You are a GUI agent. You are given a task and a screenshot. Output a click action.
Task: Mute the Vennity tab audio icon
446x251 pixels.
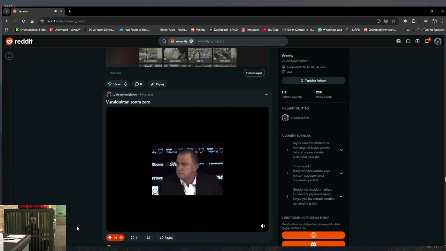[x=55, y=11]
